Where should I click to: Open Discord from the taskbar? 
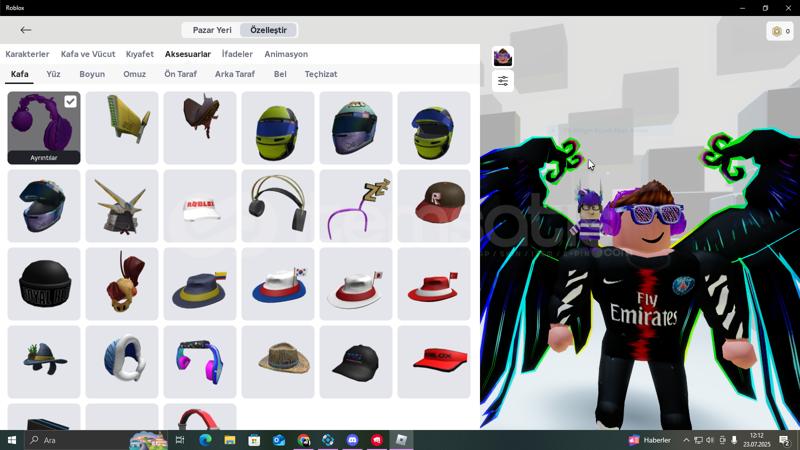tap(352, 440)
